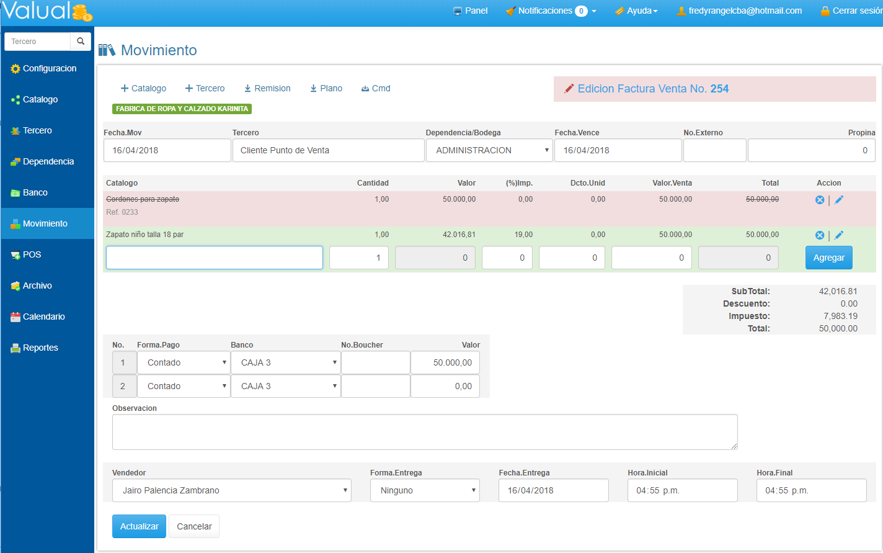This screenshot has width=883, height=553.
Task: Edit the Cordones para zapato row
Action: tap(839, 200)
